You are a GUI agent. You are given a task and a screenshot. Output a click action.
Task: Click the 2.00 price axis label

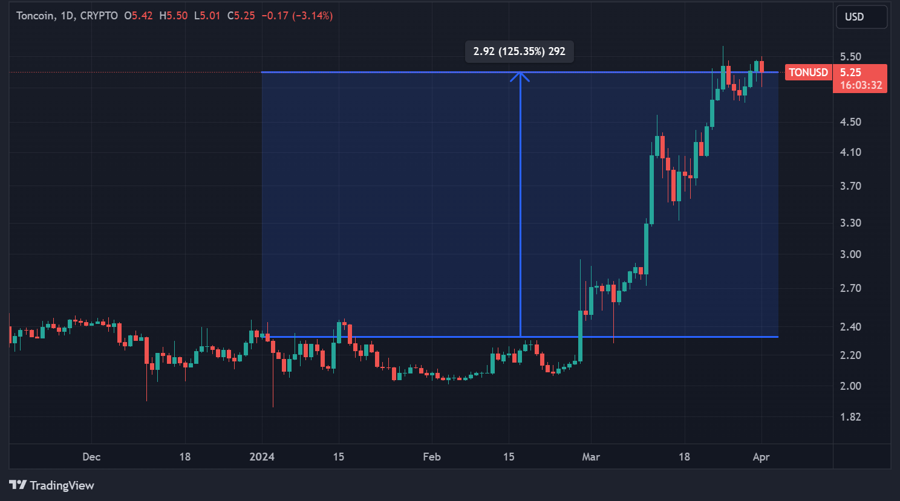[850, 386]
